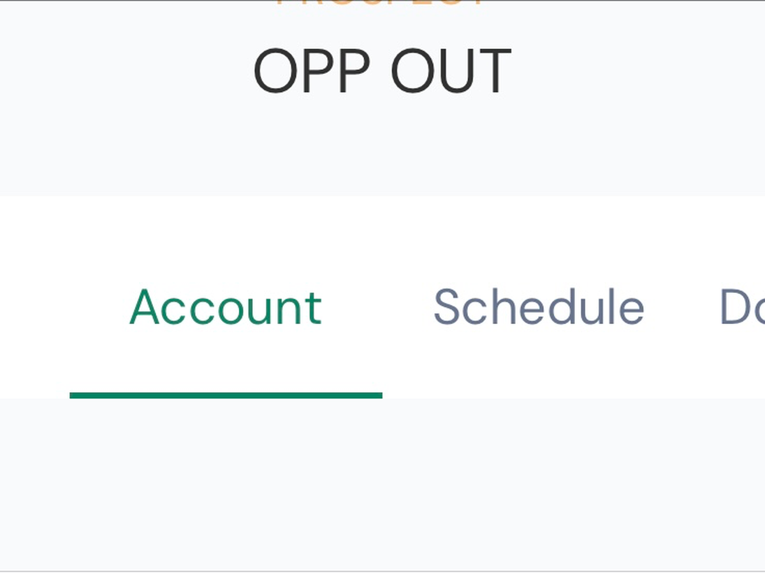The height and width of the screenshot is (573, 765).
Task: Click the gray header area below OPP OUT
Action: (x=382, y=153)
